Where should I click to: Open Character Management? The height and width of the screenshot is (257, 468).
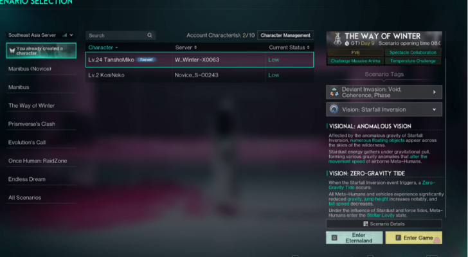click(x=285, y=35)
